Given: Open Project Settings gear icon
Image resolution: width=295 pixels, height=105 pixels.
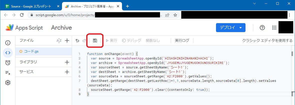Looking at the screenshot, I should click(x=8, y=83).
